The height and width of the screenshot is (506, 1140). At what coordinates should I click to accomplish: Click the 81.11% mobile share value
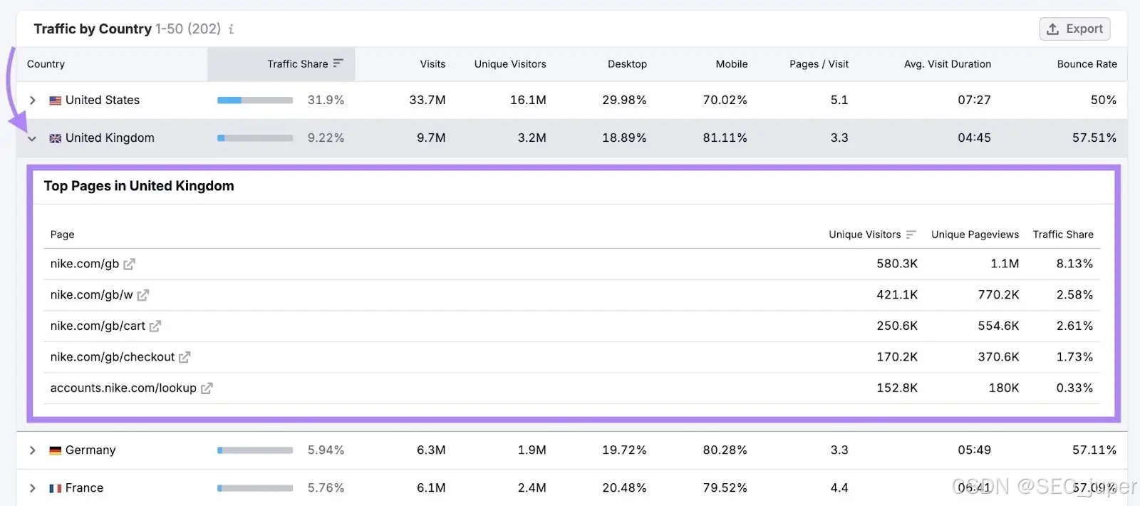[725, 138]
